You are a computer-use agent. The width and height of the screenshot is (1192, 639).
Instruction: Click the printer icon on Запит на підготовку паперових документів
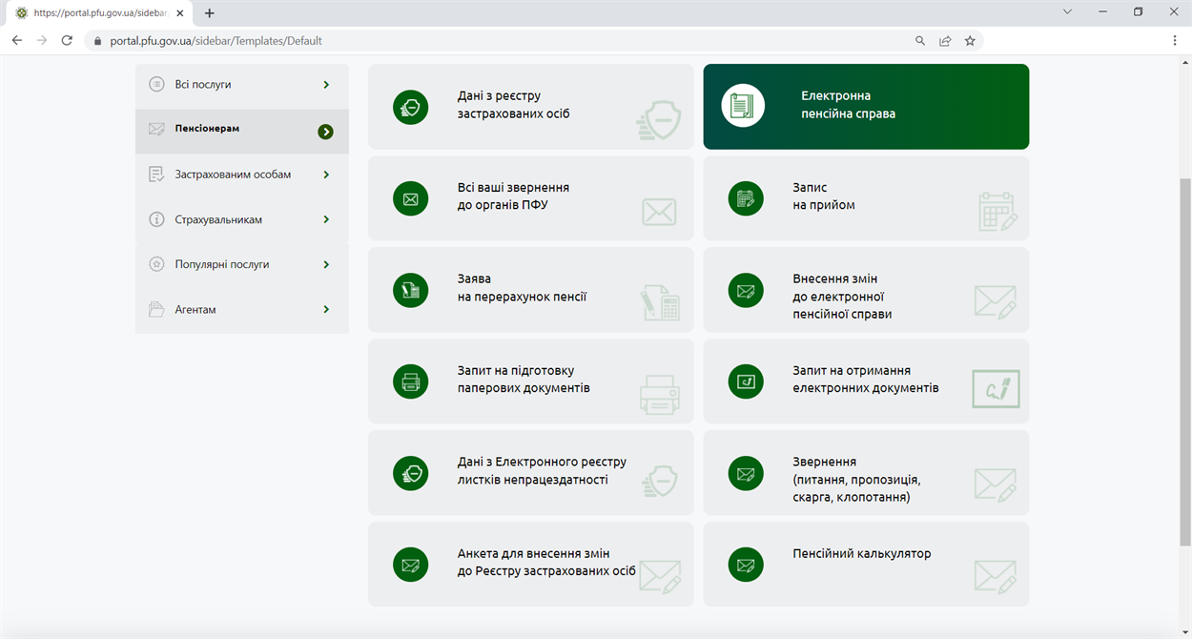click(411, 381)
